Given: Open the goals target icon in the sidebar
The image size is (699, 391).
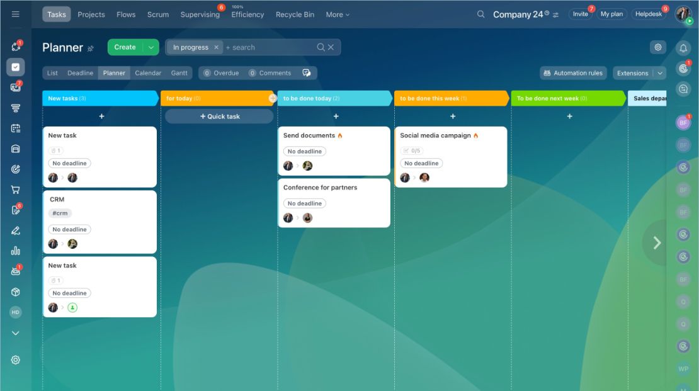Looking at the screenshot, I should pos(16,169).
